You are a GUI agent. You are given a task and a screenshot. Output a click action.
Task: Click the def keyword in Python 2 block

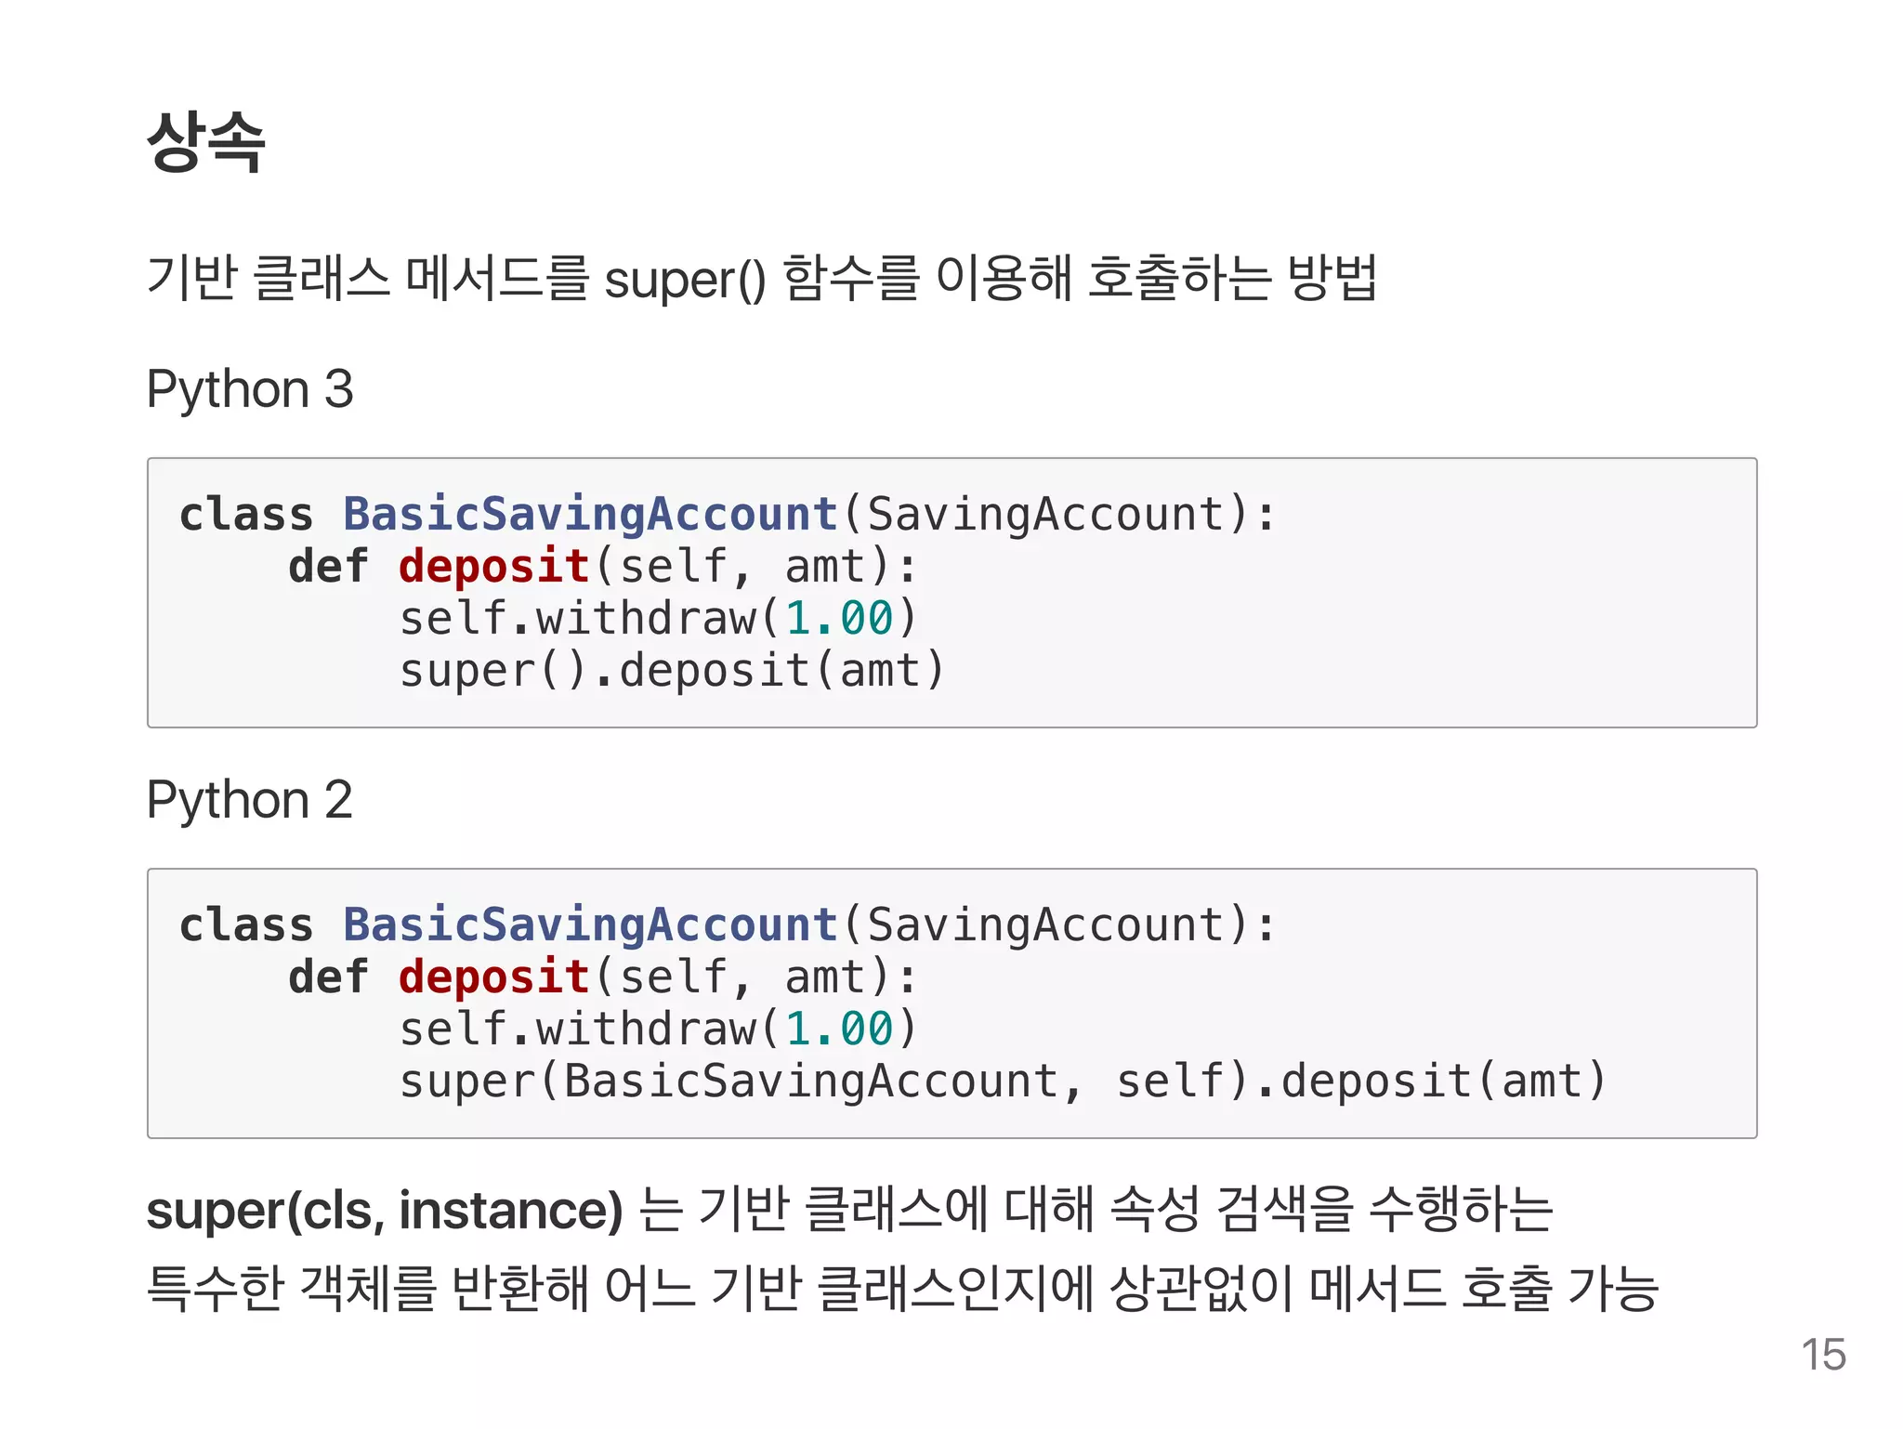pyautogui.click(x=328, y=977)
